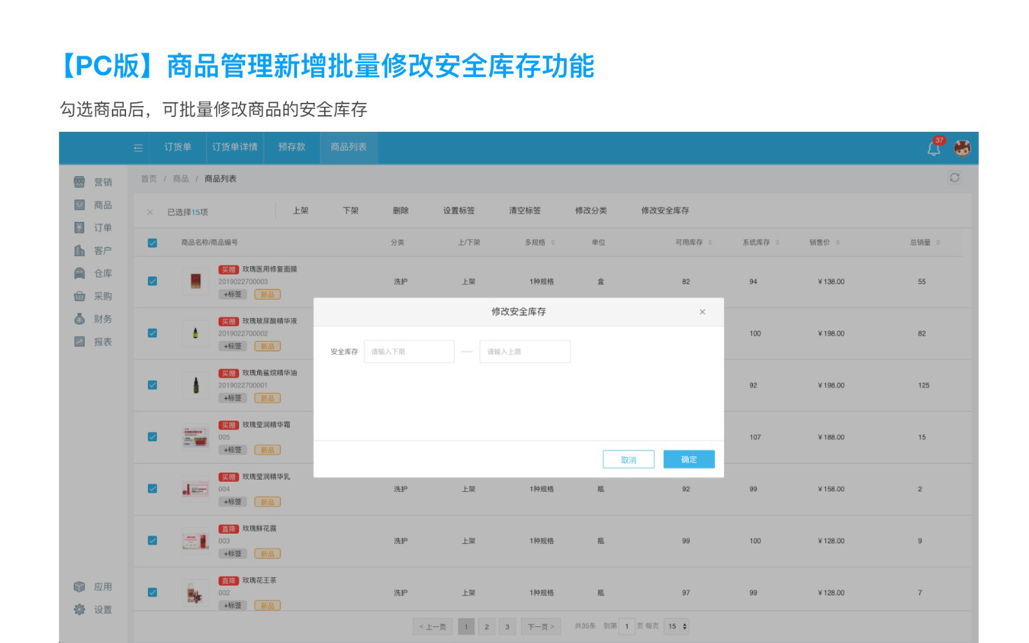The image size is (1029, 643).
Task: Click the refresh icon near breadcrumb
Action: (x=954, y=178)
